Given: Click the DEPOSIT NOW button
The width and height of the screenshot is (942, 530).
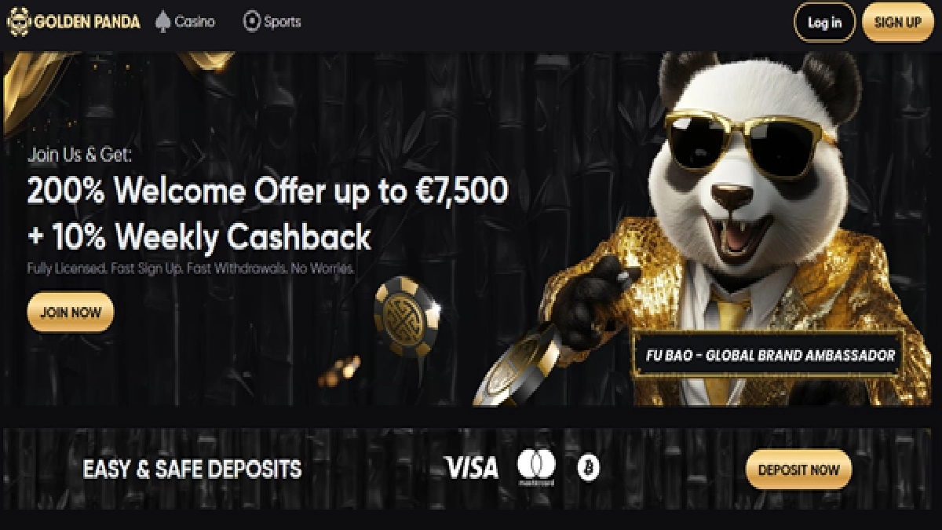Looking at the screenshot, I should [x=798, y=470].
